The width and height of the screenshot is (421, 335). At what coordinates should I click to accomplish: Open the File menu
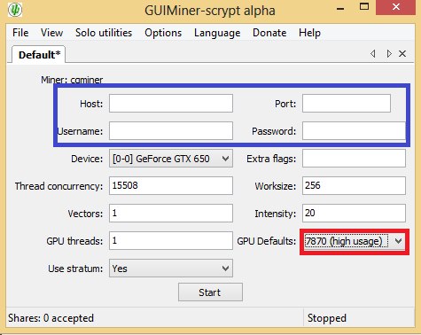click(x=20, y=33)
